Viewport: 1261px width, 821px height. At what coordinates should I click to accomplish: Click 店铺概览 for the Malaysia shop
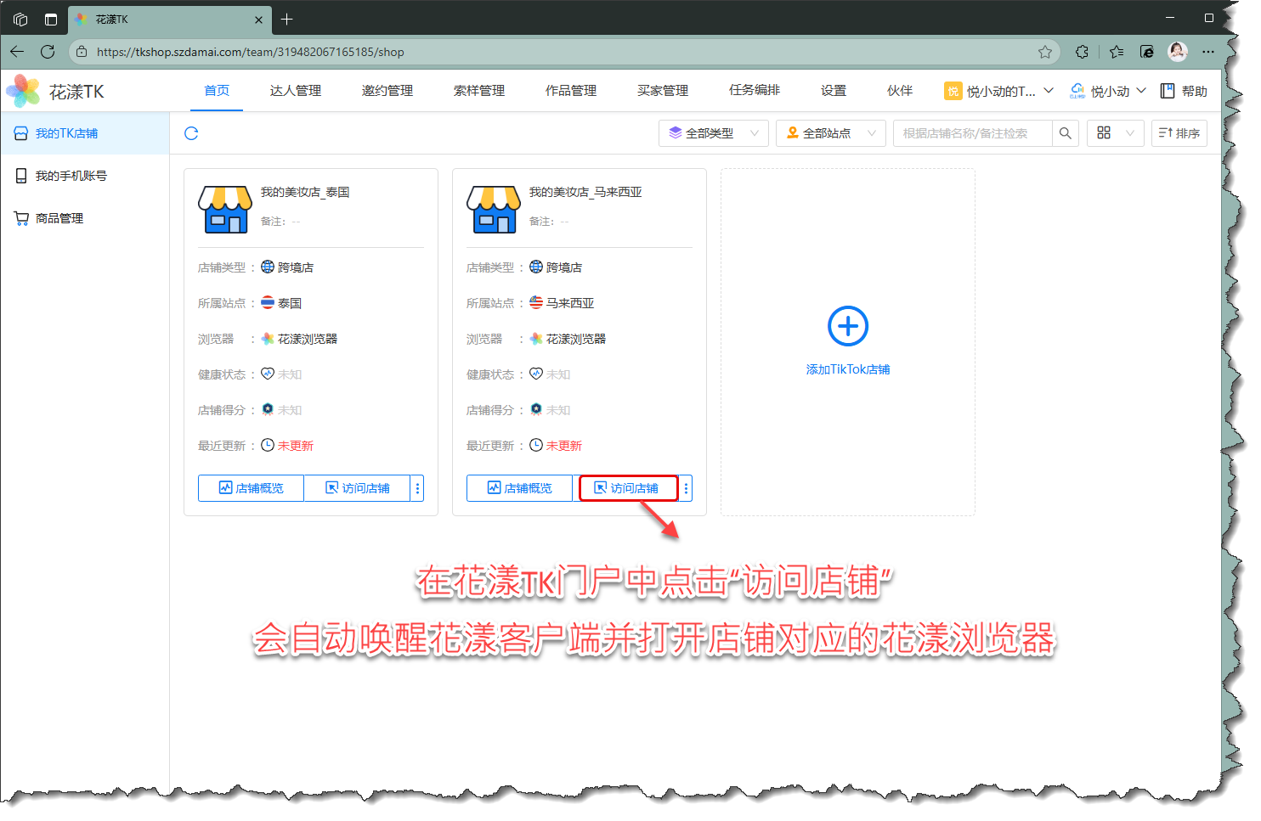pyautogui.click(x=519, y=488)
